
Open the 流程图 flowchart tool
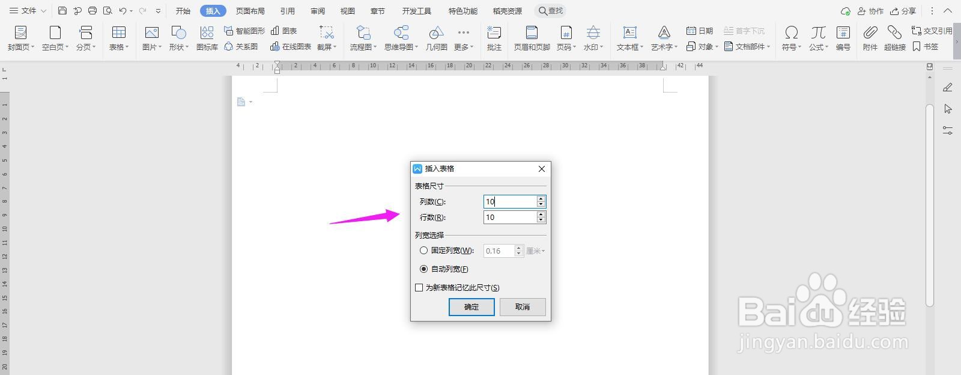pos(363,38)
